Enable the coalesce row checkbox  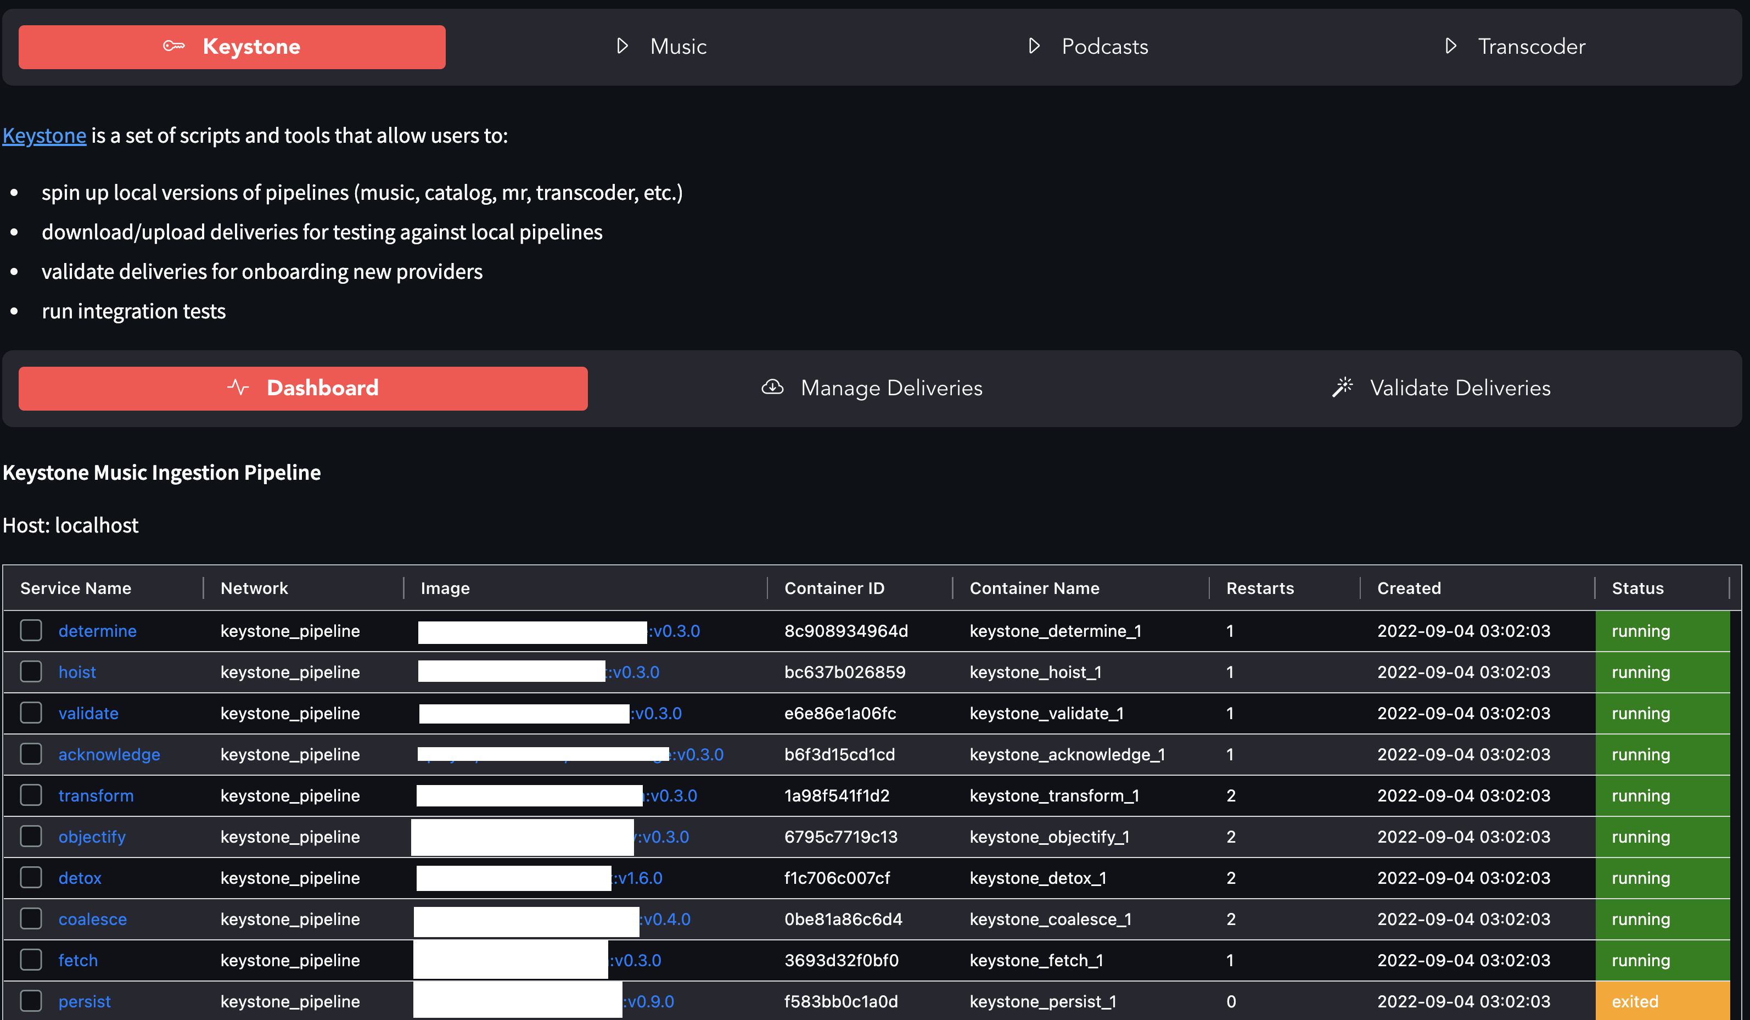31,918
